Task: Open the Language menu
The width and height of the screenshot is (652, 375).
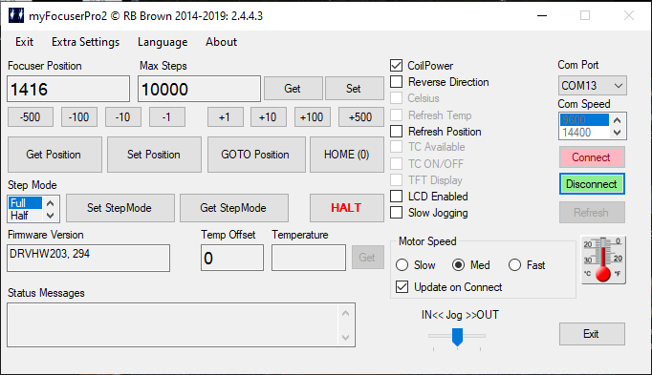Action: [x=163, y=42]
